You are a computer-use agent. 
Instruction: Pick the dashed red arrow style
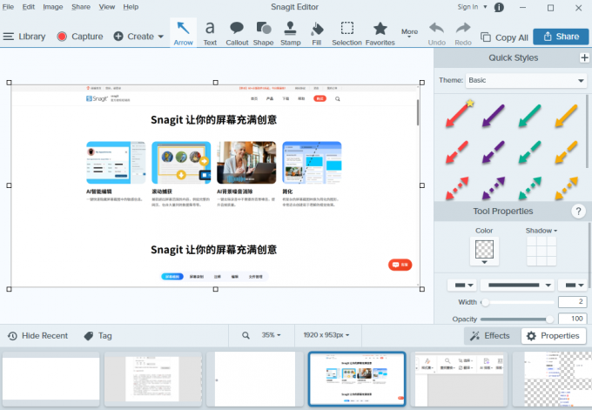(x=457, y=151)
